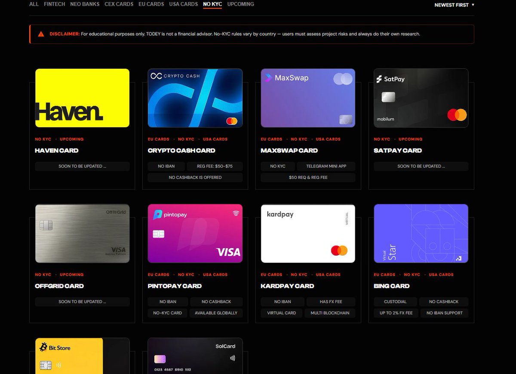
Task: Click the BING CARD title
Action: [x=392, y=286]
